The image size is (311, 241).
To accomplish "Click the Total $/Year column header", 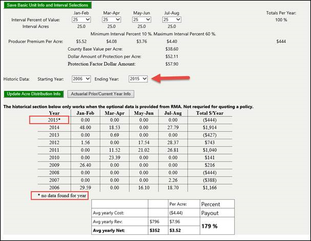I will (x=210, y=113).
